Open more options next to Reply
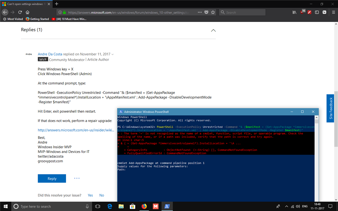This screenshot has width=338, height=211. coord(77,178)
